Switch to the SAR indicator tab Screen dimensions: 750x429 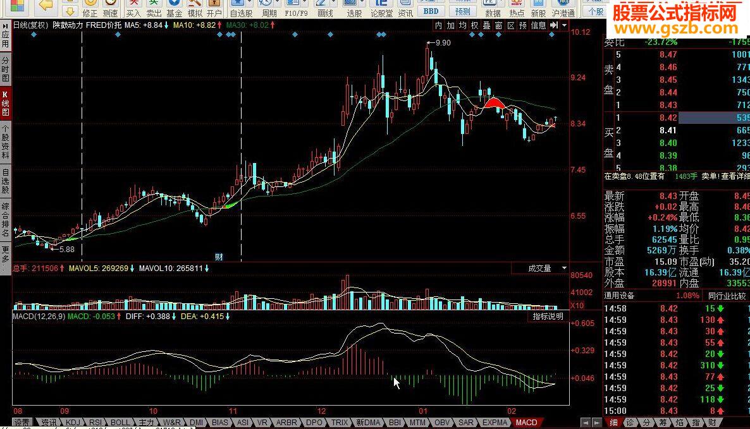[466, 423]
